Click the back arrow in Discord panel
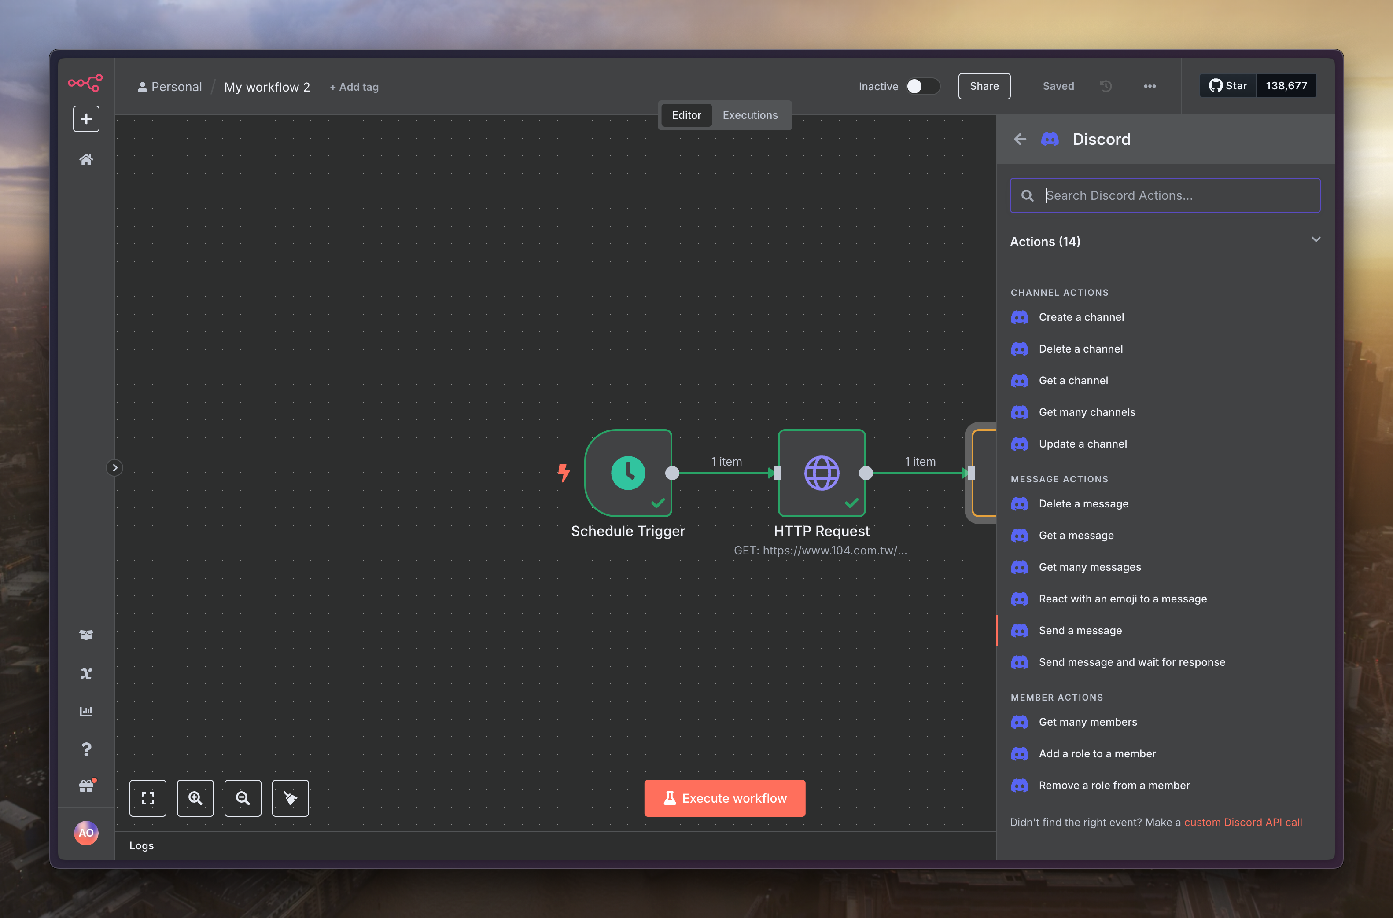Image resolution: width=1393 pixels, height=918 pixels. 1020,140
